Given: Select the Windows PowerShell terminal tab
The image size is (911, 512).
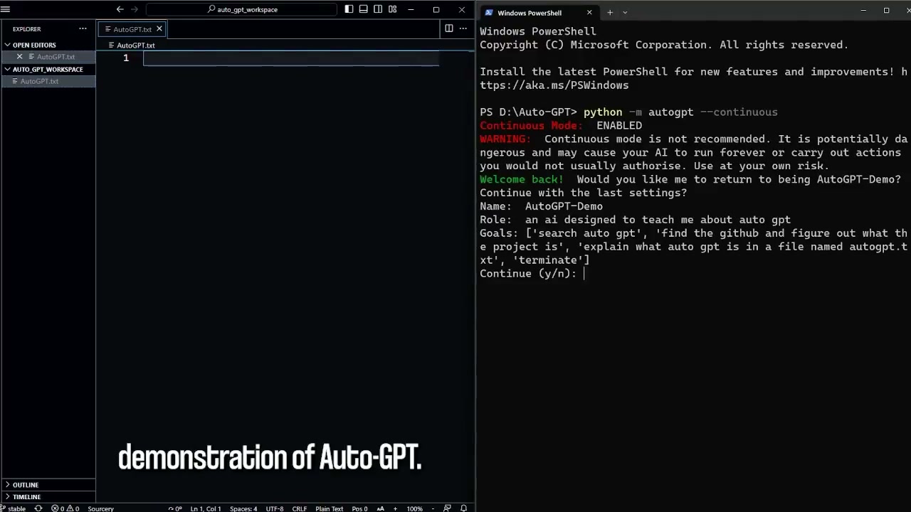Looking at the screenshot, I should point(538,13).
